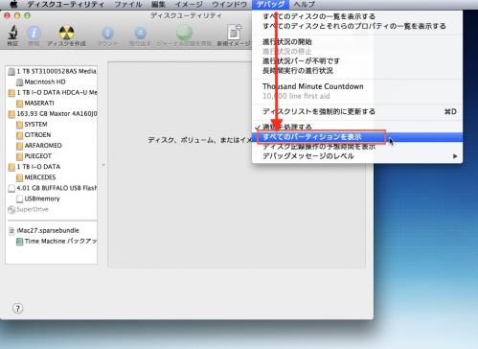Click the help question mark button

(17, 309)
